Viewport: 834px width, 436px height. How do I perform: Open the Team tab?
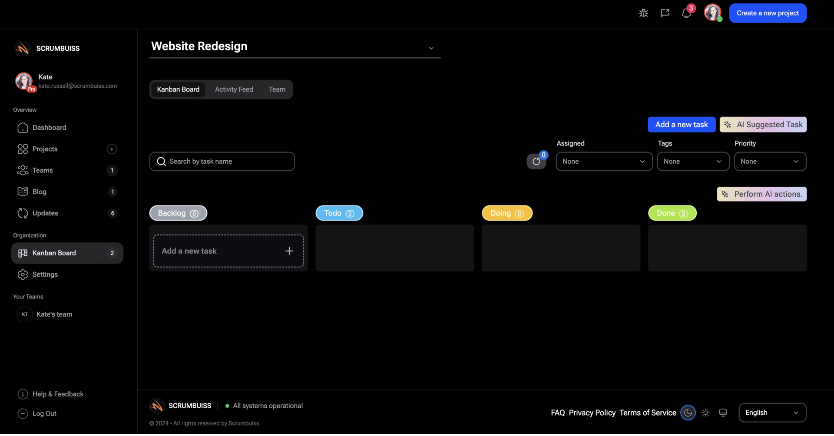coord(277,89)
